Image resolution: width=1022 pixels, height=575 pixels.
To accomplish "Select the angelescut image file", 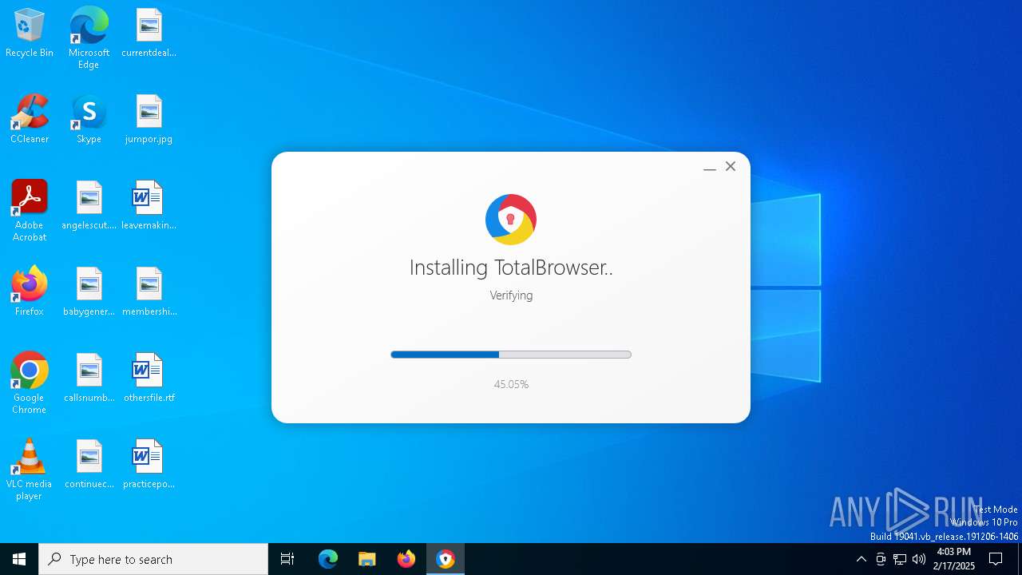I will click(x=89, y=206).
